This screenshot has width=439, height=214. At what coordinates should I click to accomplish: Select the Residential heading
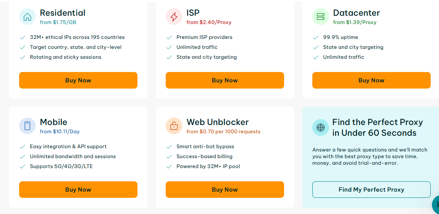[63, 13]
